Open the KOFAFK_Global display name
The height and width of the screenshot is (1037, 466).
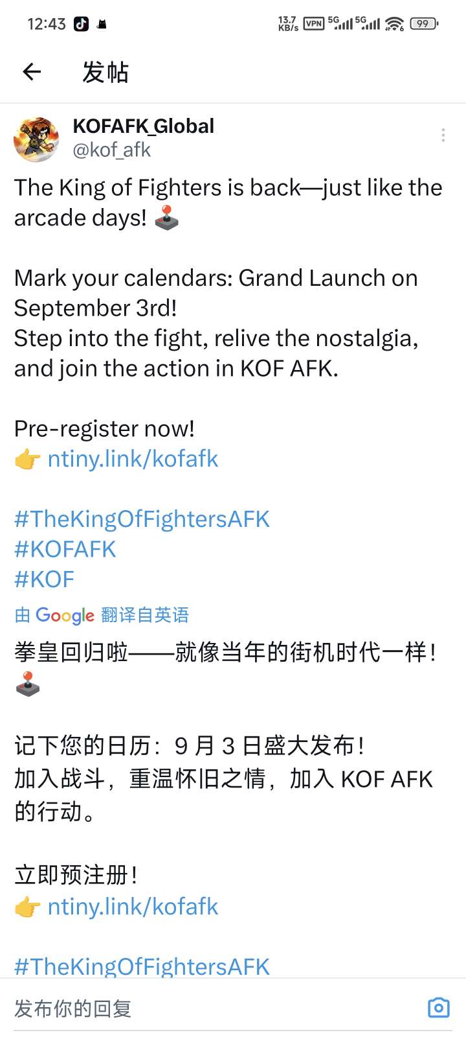point(143,126)
